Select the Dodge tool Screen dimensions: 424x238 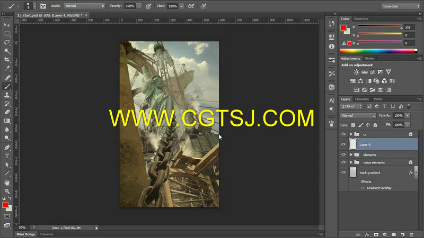(7, 138)
